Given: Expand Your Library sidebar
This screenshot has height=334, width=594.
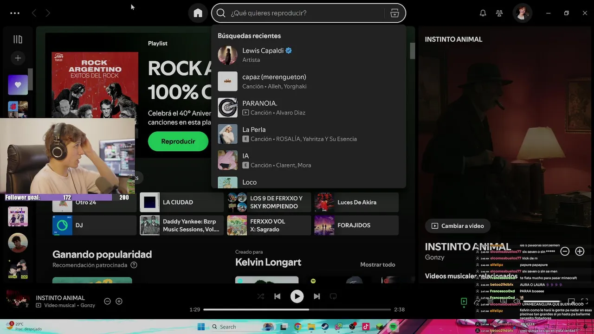Looking at the screenshot, I should pyautogui.click(x=18, y=39).
